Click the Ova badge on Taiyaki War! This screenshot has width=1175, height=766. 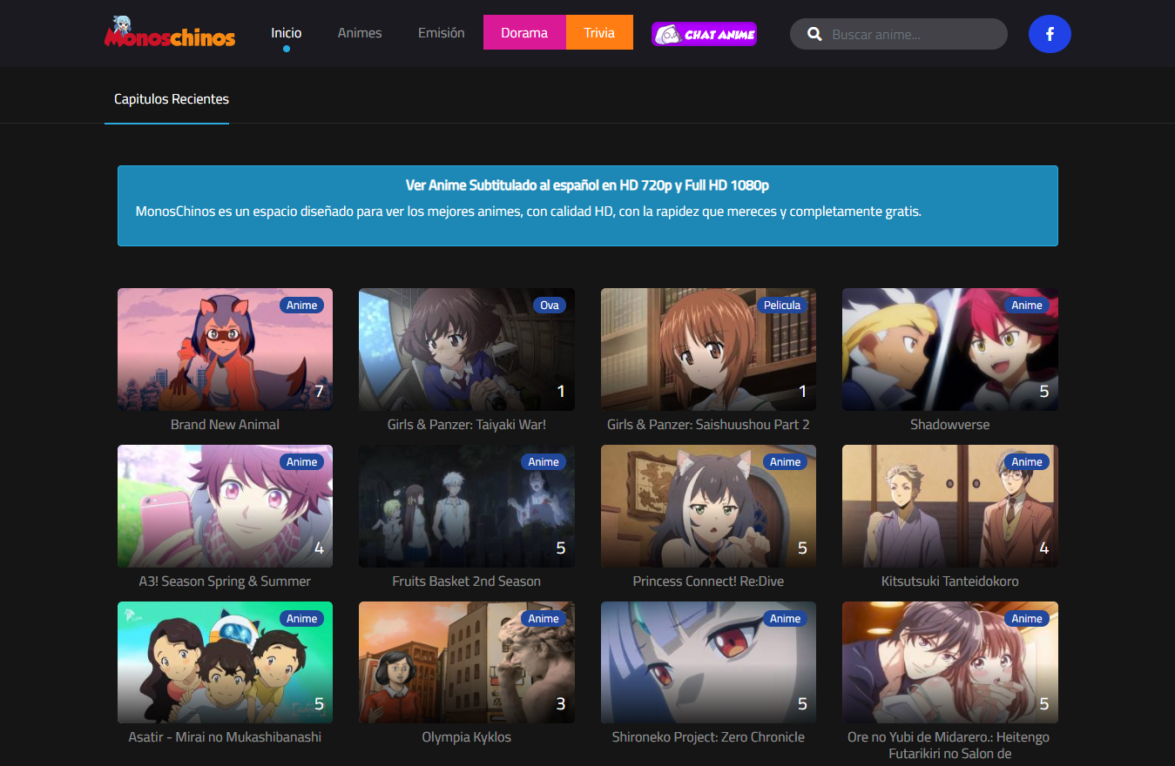pos(550,306)
